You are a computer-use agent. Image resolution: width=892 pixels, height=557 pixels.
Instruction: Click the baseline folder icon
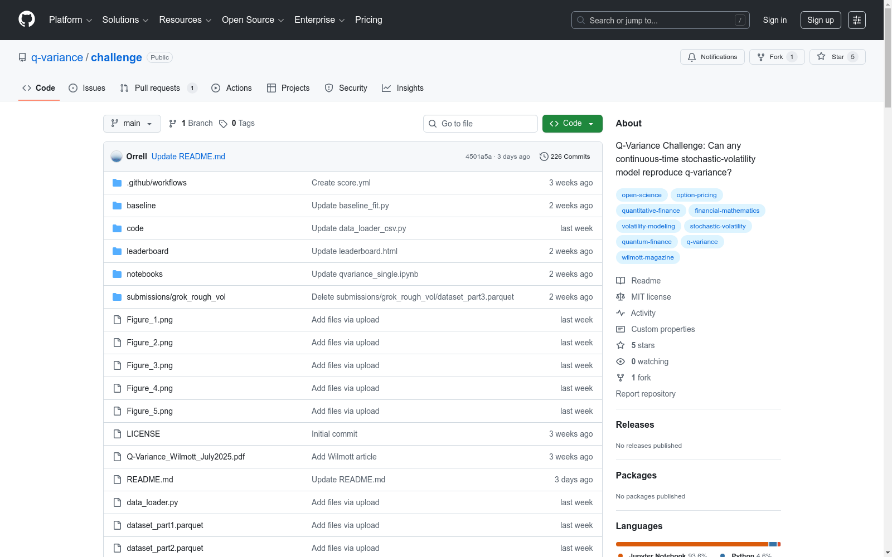click(x=117, y=206)
